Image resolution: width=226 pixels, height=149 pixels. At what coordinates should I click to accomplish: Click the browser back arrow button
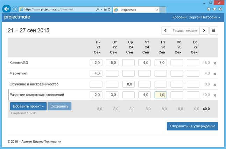point(6,9)
